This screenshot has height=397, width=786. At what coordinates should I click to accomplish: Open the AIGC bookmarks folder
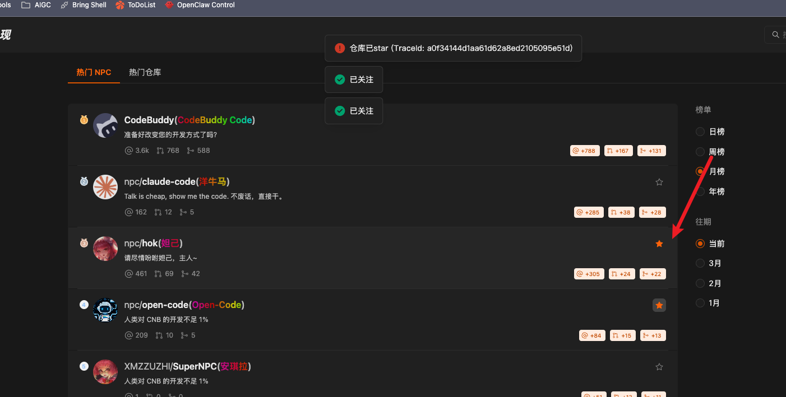click(x=36, y=5)
